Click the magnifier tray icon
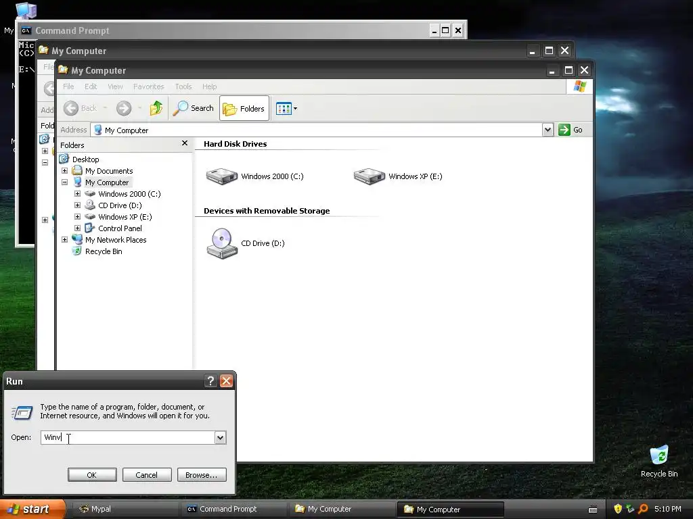Screen dimensions: 693x519 (x=643, y=509)
